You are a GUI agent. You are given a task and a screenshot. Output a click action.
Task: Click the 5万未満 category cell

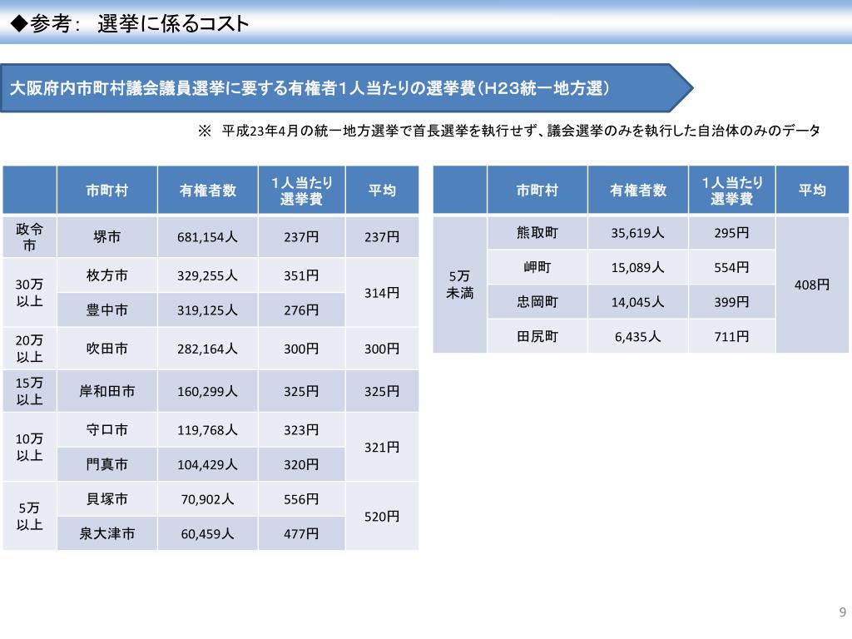(x=459, y=285)
